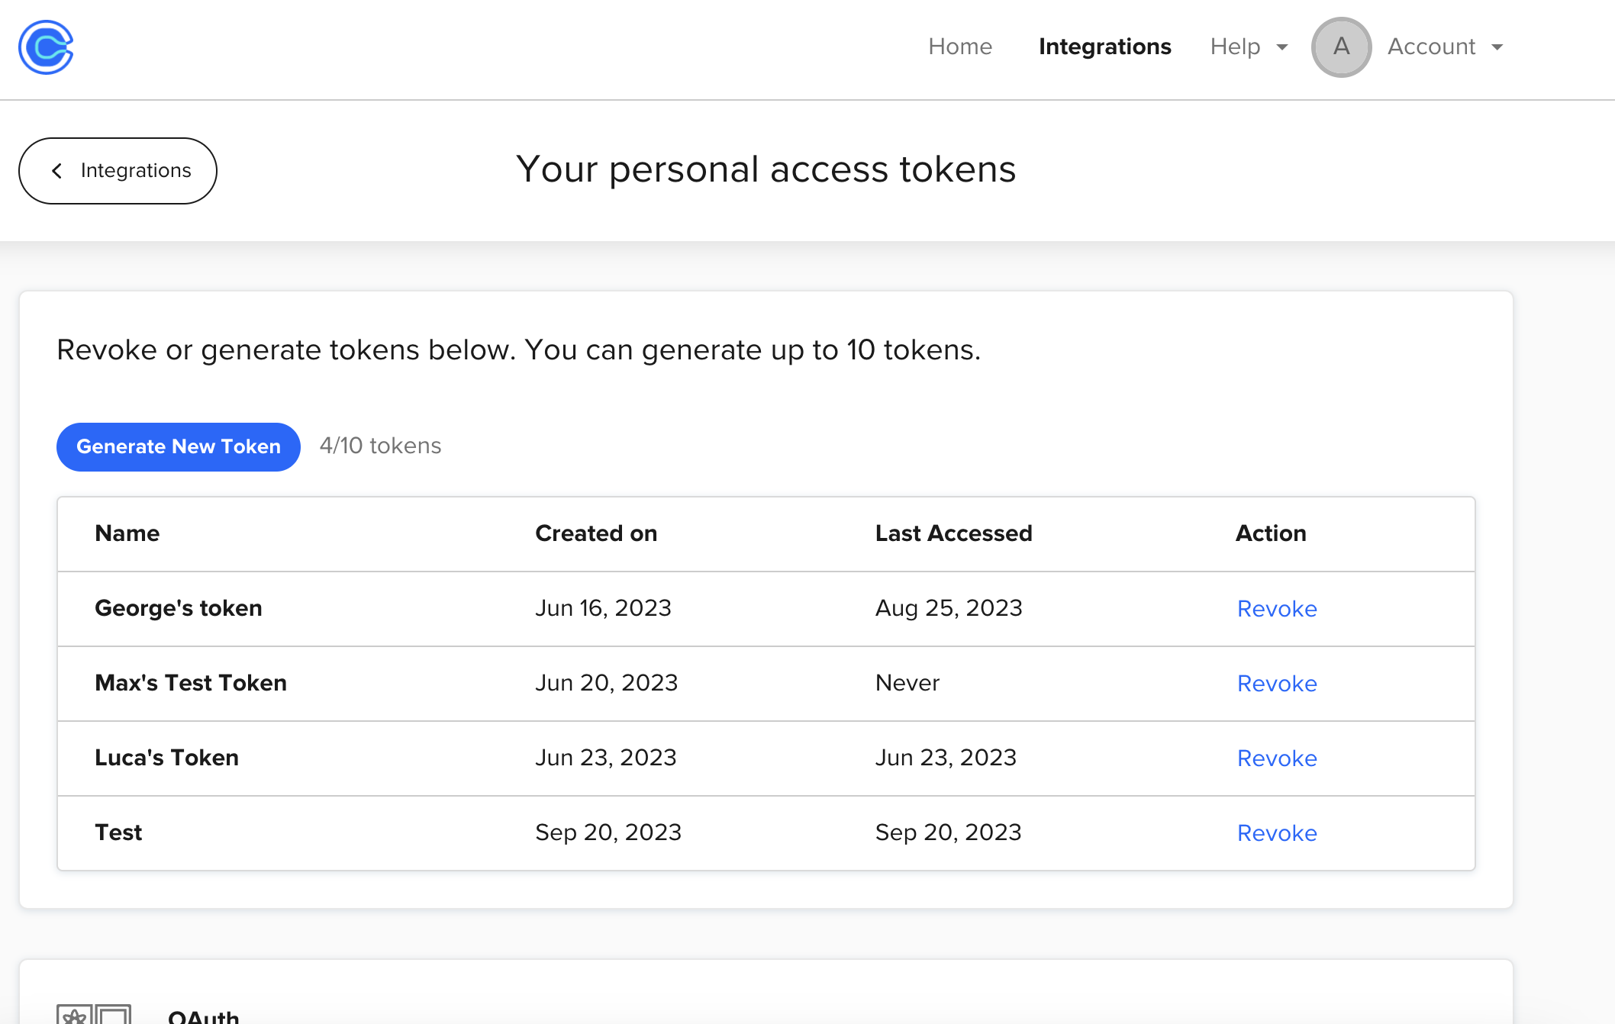The width and height of the screenshot is (1615, 1024).
Task: Select the Integrations nav item
Action: coord(1104,47)
